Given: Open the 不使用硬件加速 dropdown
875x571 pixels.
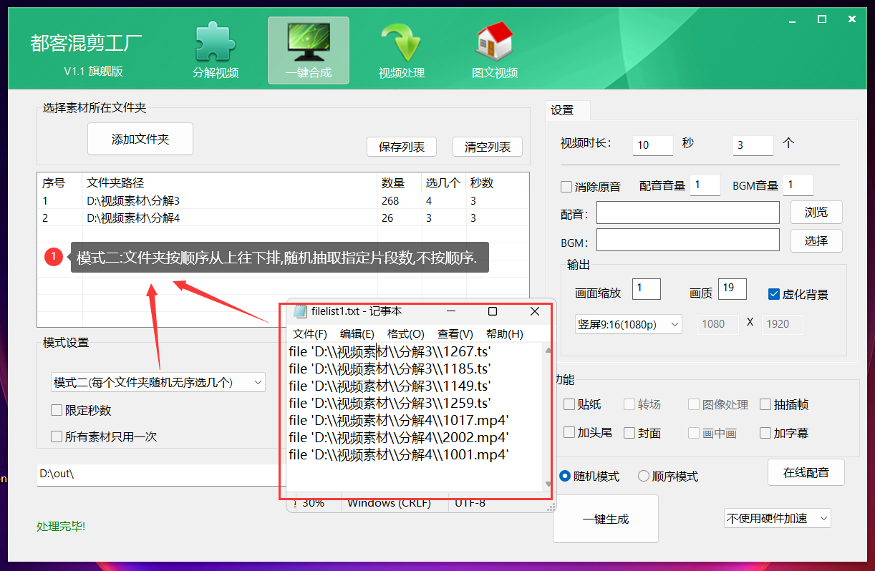Looking at the screenshot, I should pos(777,518).
